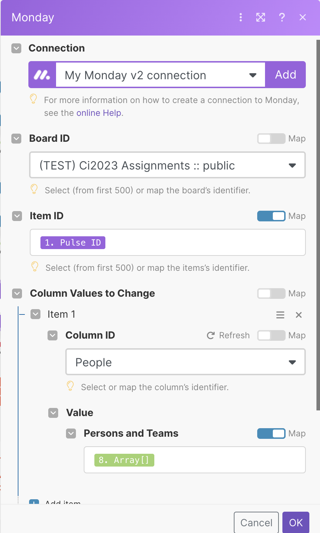Collapse the Column ID field
The height and width of the screenshot is (533, 320).
coord(53,335)
